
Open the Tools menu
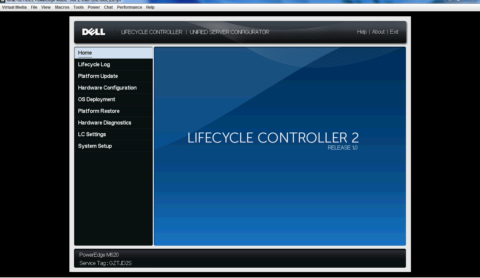pyautogui.click(x=78, y=7)
